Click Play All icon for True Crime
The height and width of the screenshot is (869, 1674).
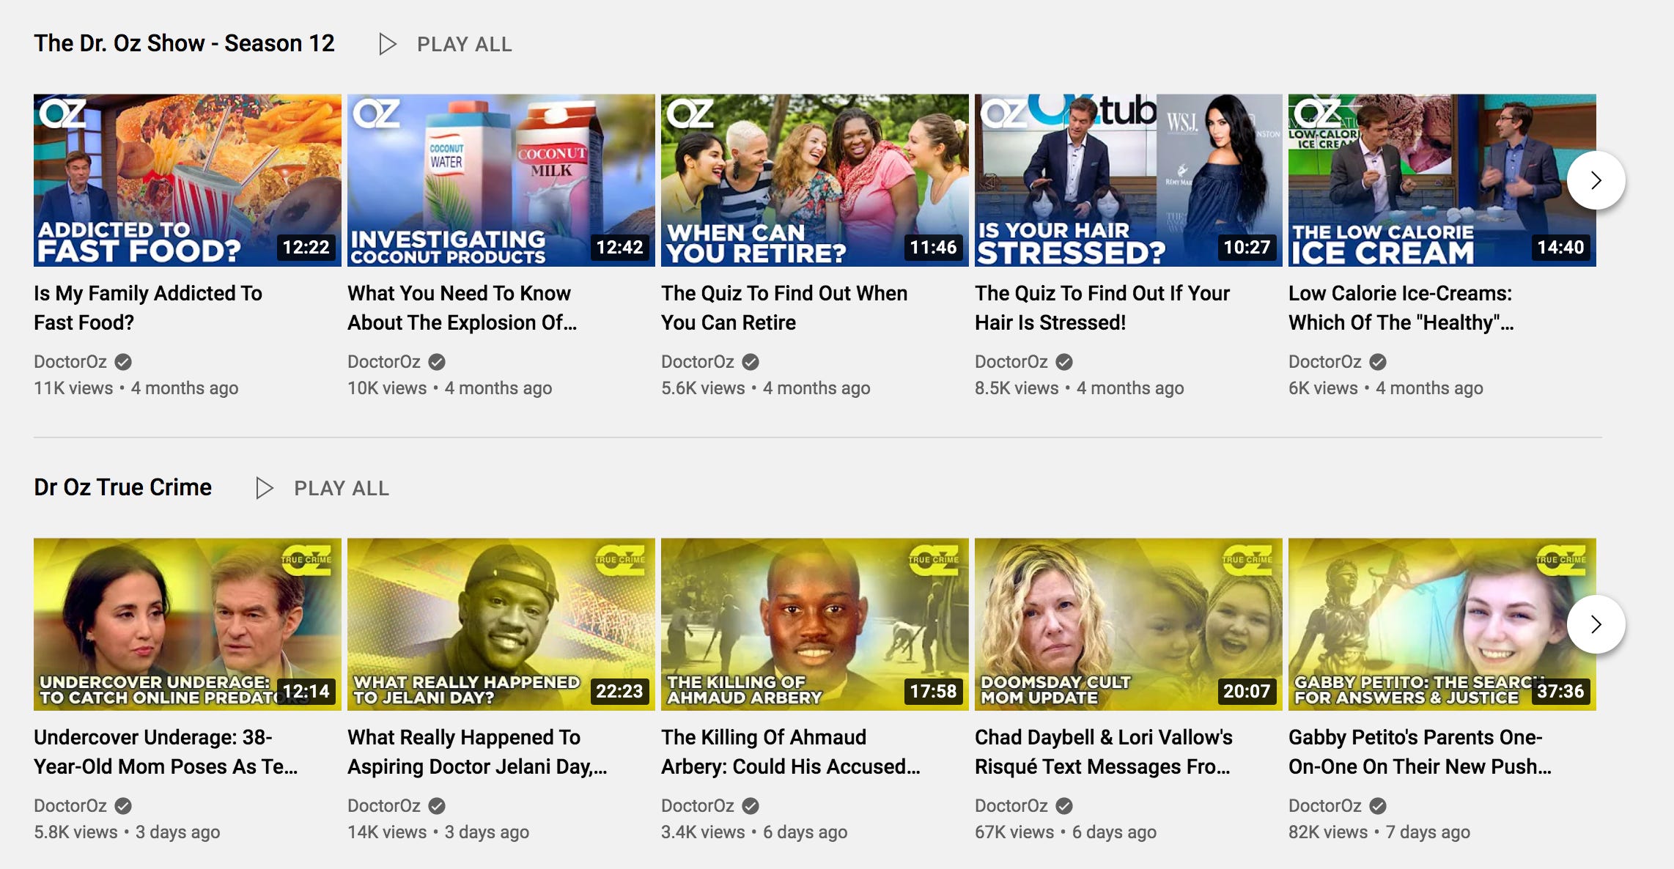[x=265, y=488]
